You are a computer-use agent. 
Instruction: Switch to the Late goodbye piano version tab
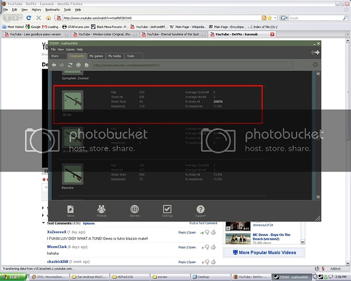coord(35,34)
